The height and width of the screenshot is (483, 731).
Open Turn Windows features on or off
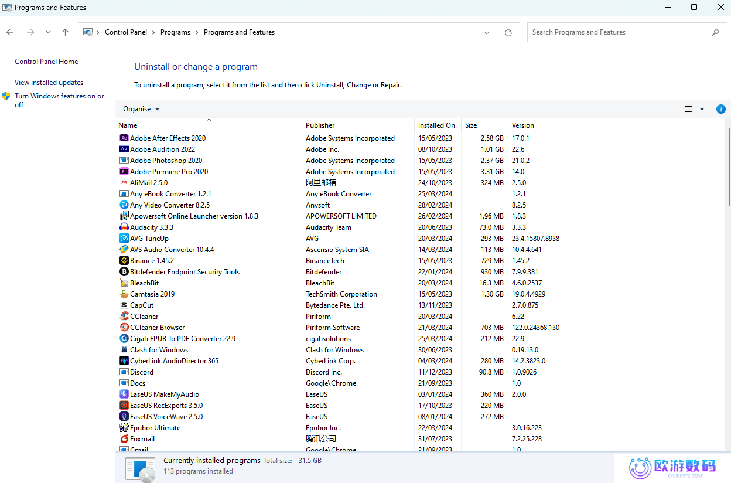pos(59,100)
